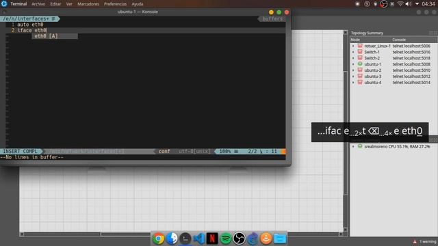Launch OBS Studio from the dock
Image resolution: width=438 pixels, height=246 pixels.
click(x=239, y=238)
